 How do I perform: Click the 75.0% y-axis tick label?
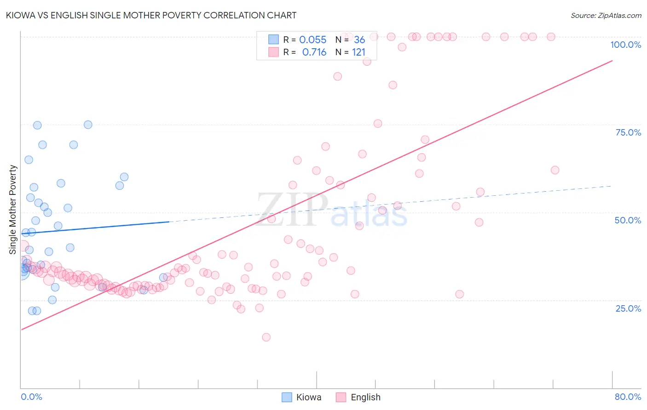(x=628, y=132)
